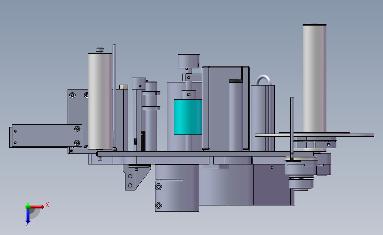Click the green Y axis dot of the triad
This screenshot has height=235, width=383.
[x=28, y=207]
